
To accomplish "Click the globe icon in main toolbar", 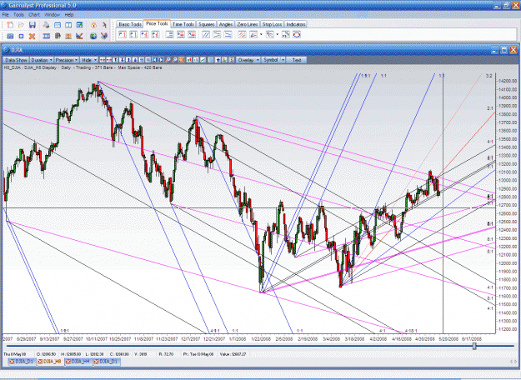I will coord(93,36).
